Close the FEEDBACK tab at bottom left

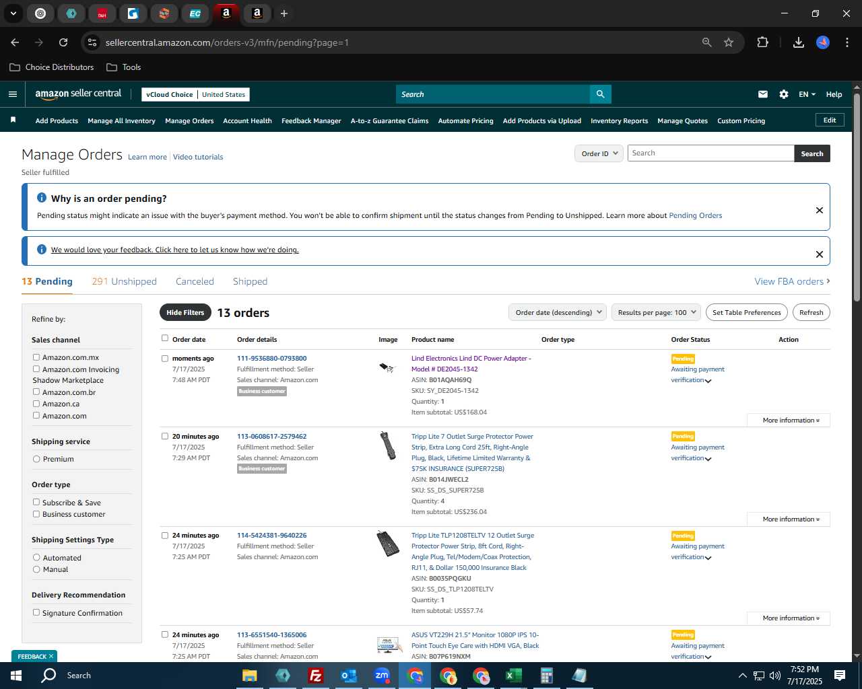point(51,656)
